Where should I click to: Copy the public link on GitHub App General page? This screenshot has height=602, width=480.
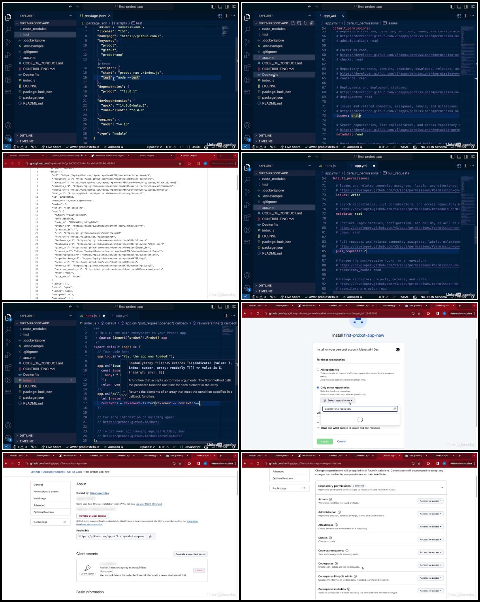(x=151, y=536)
